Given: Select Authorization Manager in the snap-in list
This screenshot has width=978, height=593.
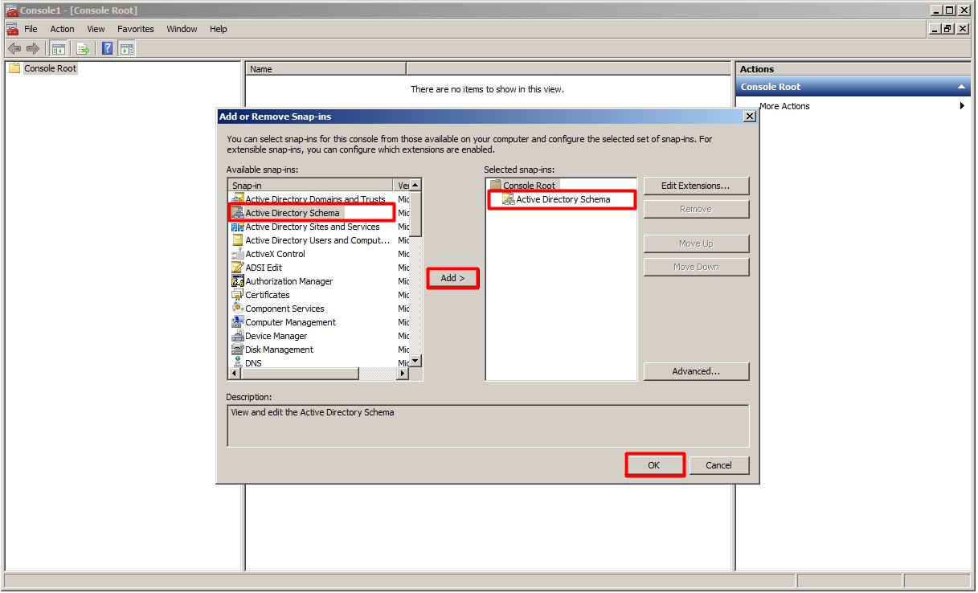Looking at the screenshot, I should (288, 281).
